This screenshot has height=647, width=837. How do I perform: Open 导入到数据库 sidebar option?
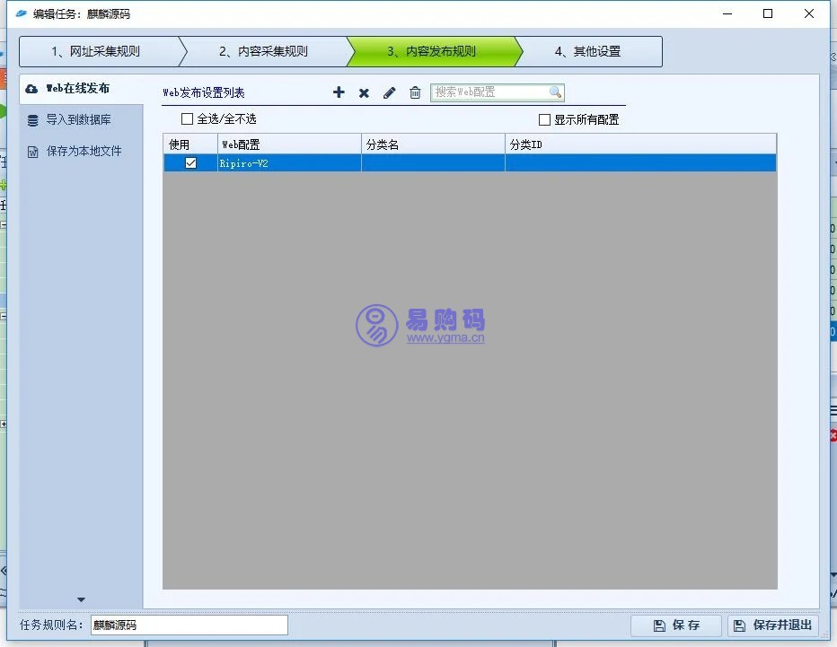coord(78,119)
